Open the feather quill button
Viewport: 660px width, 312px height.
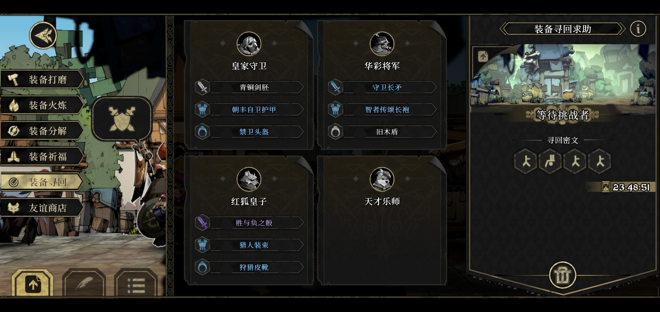[84, 283]
